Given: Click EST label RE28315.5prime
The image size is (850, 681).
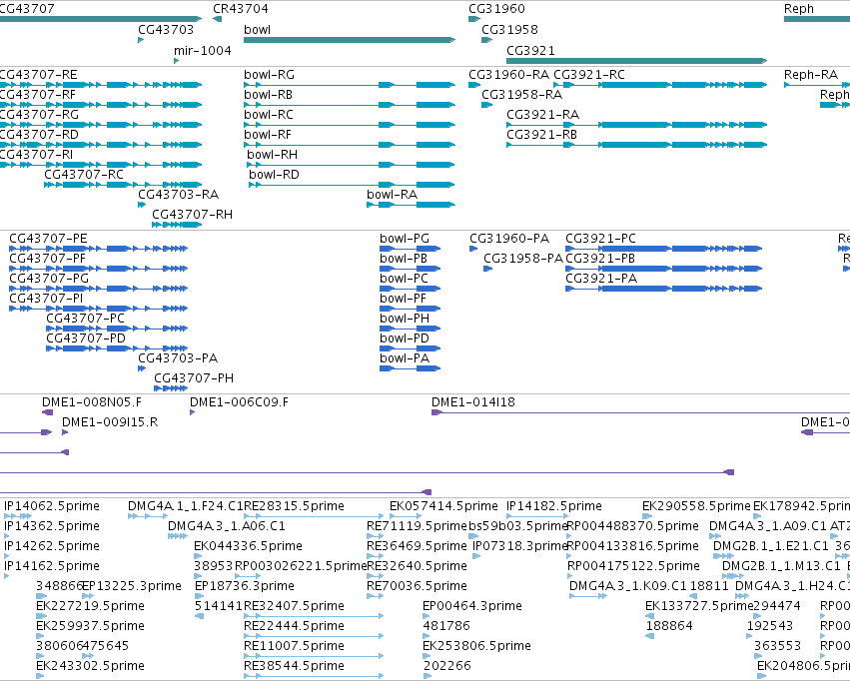Looking at the screenshot, I should pos(294,506).
